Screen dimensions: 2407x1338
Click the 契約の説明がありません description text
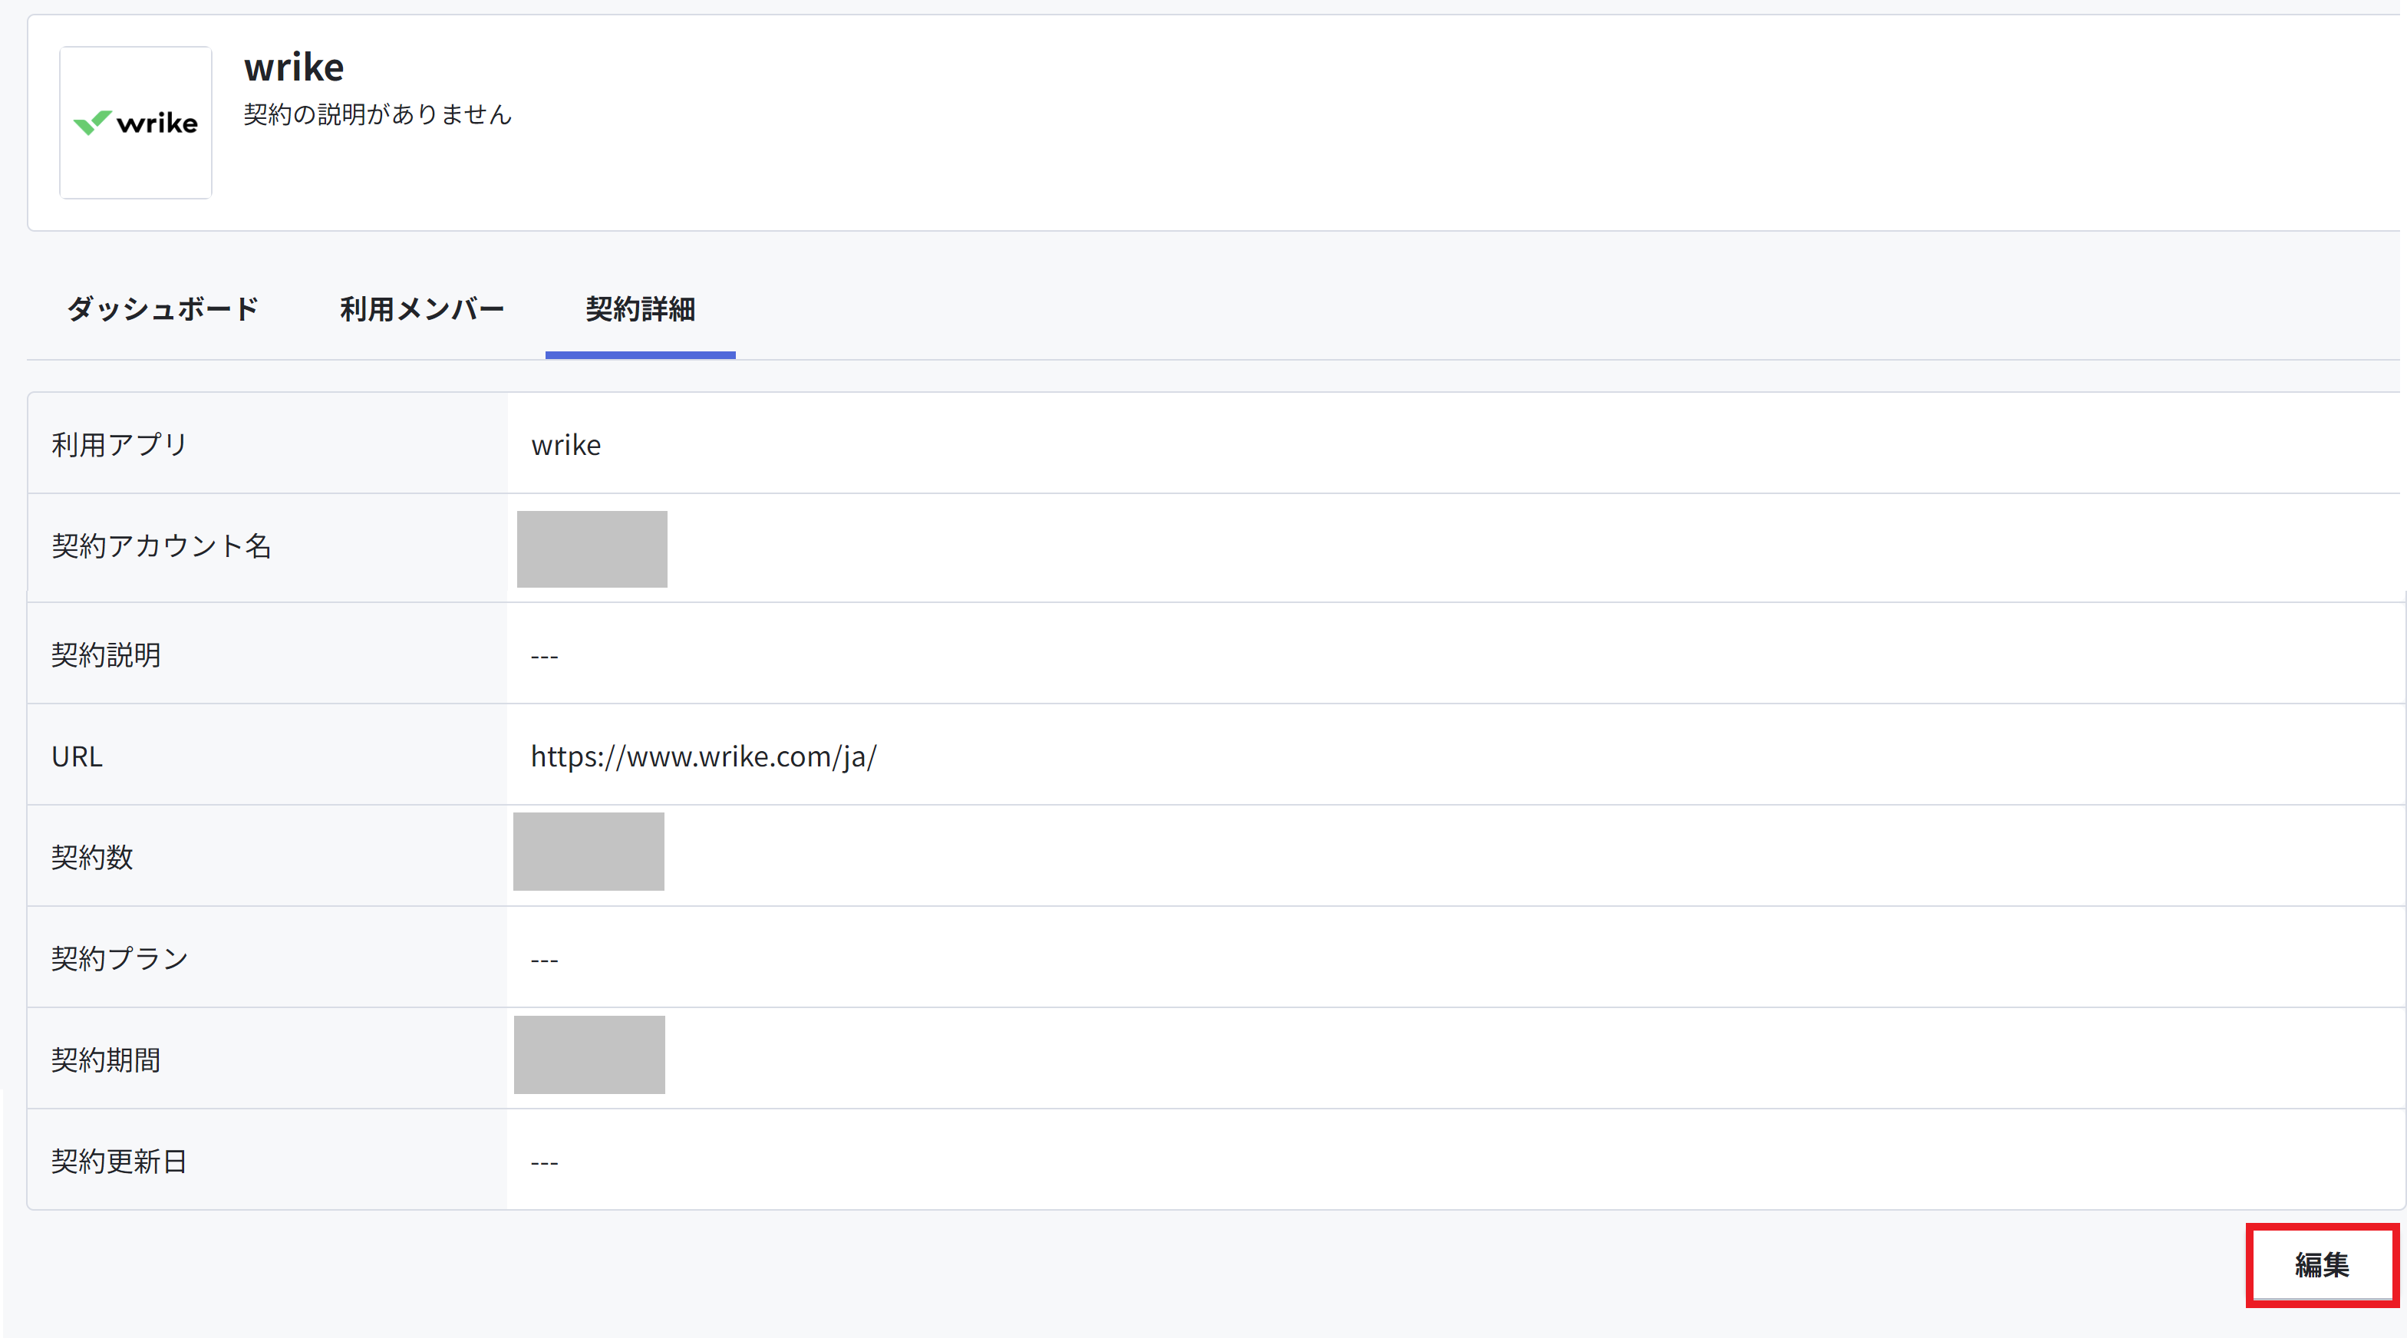click(378, 115)
